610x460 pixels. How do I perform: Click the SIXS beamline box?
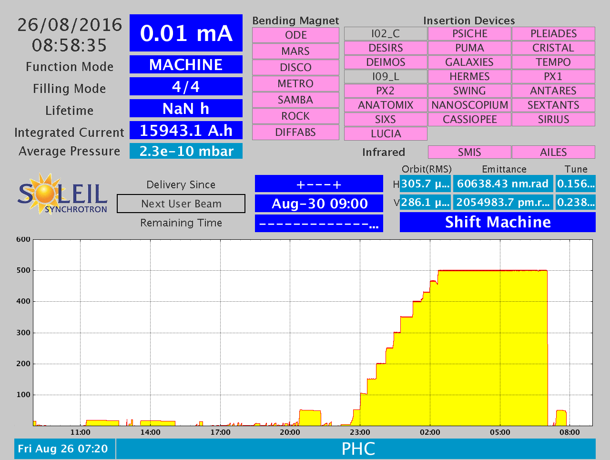386,120
